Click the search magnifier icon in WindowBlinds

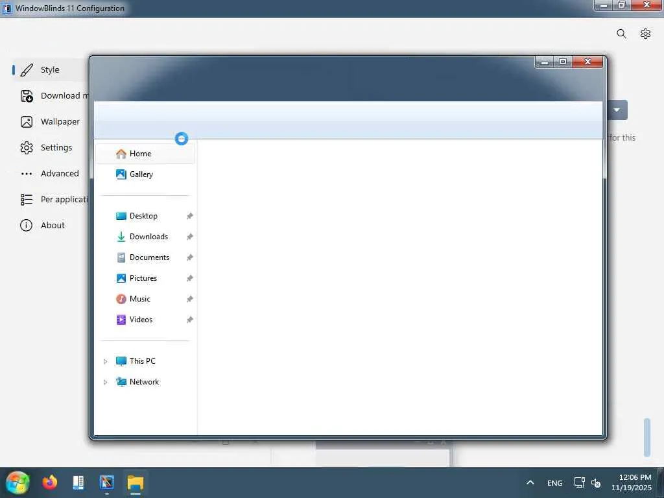coord(621,34)
